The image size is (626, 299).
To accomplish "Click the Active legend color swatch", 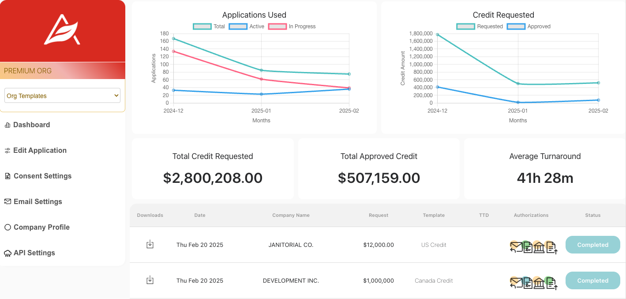I will pyautogui.click(x=238, y=26).
